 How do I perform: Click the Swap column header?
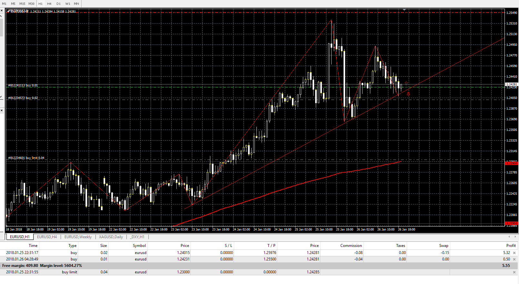pos(444,246)
